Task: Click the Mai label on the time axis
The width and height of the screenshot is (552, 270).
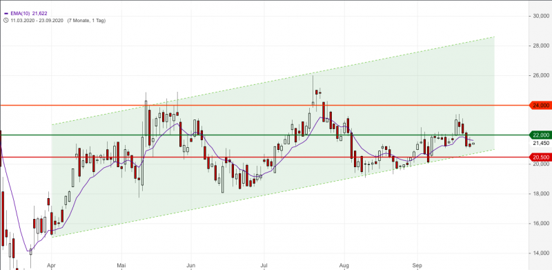Action: (121, 264)
